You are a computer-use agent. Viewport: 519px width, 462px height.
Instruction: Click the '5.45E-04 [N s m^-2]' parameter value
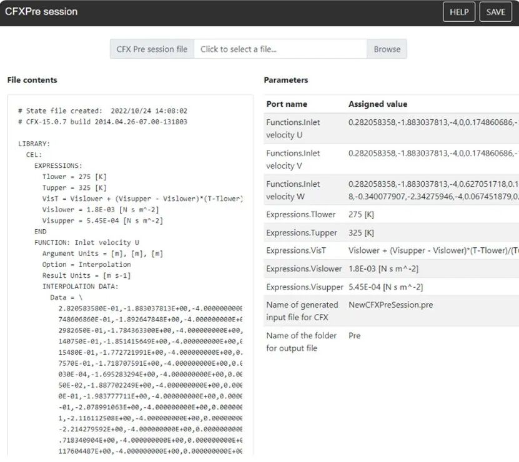(x=385, y=287)
